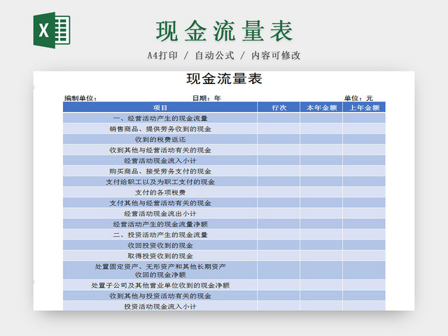
Task: Select the 经营活动现金流入小计 cell
Action: tap(160, 160)
